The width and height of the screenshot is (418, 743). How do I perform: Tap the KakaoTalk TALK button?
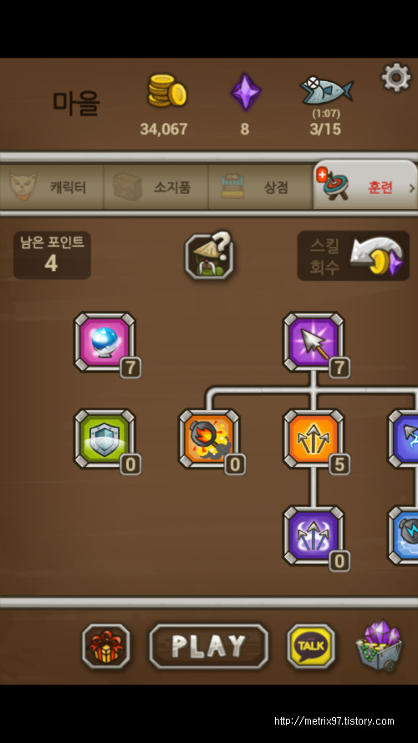pyautogui.click(x=311, y=646)
